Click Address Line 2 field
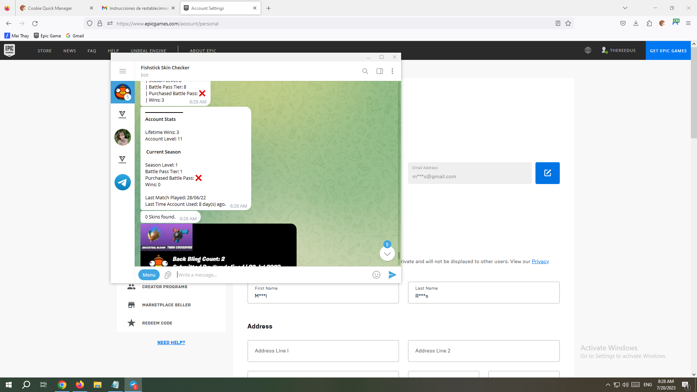The width and height of the screenshot is (697, 392). coord(484,351)
